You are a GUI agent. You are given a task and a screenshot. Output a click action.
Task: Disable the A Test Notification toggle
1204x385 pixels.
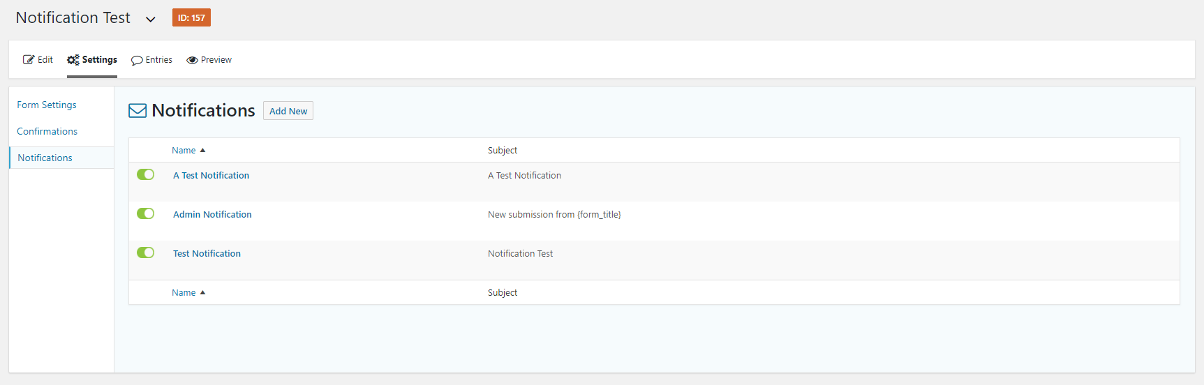pos(146,174)
